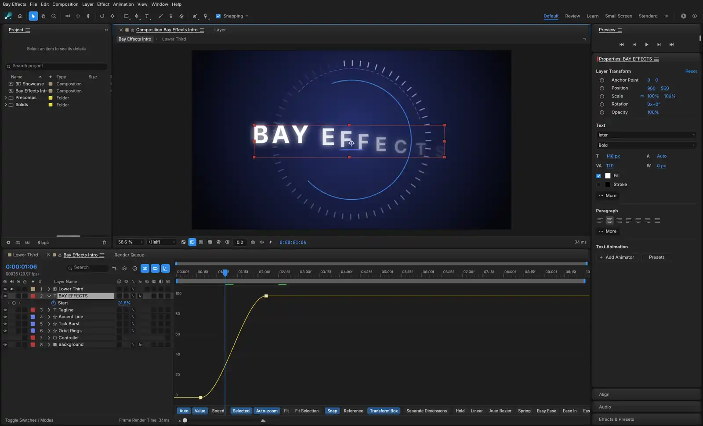Open the Animation menu
The height and width of the screenshot is (426, 703).
(123, 4)
